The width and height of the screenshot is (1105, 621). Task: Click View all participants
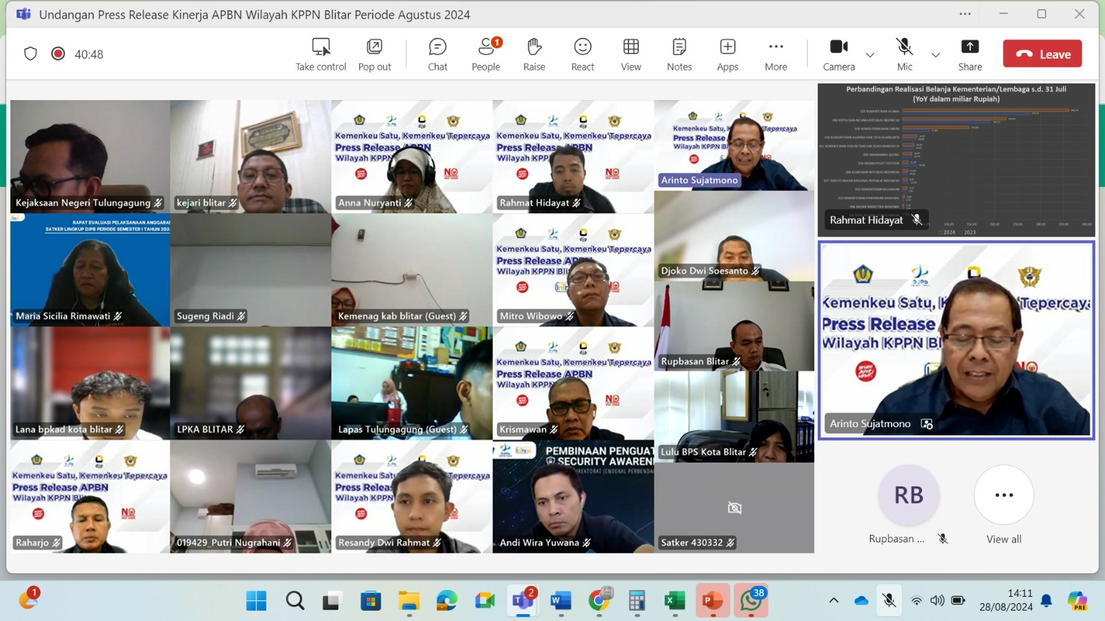(1003, 504)
